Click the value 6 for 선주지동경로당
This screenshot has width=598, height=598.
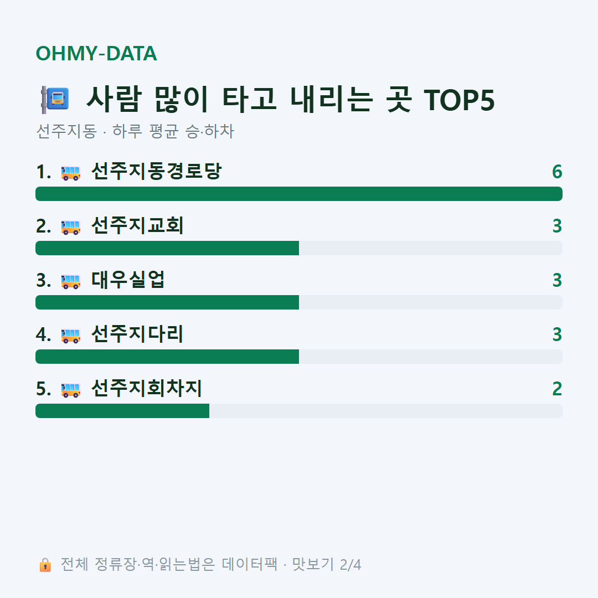[x=557, y=172]
